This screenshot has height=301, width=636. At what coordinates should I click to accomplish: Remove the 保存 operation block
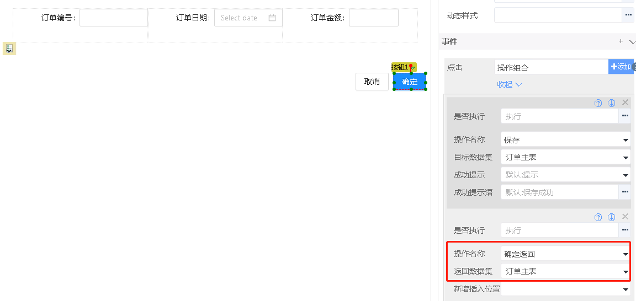(625, 103)
